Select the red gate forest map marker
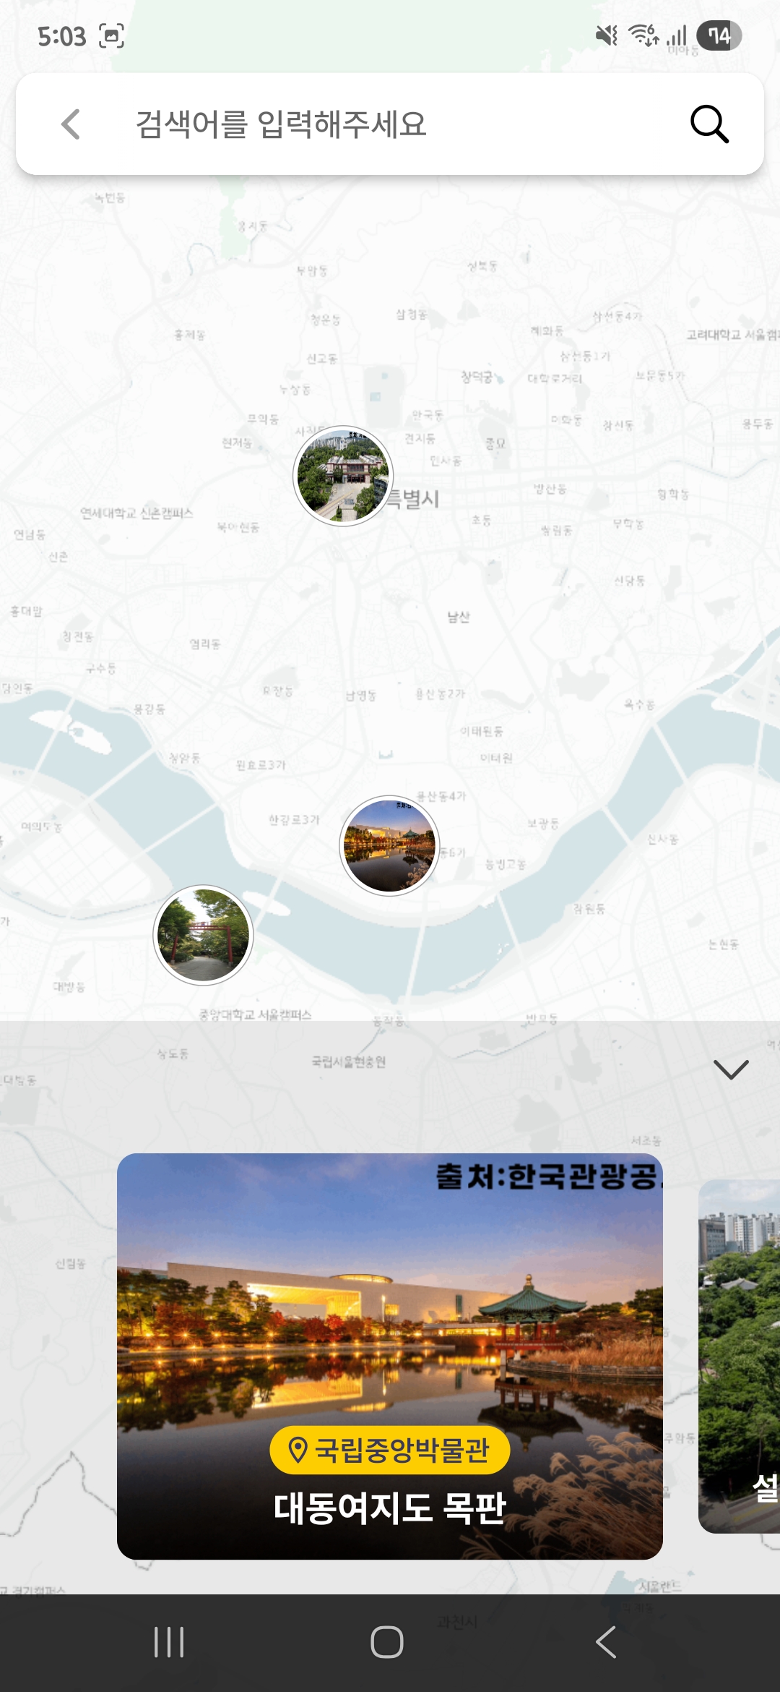 coord(204,935)
